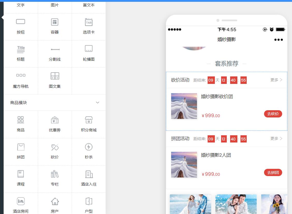Click the 去拼团 button
Image resolution: width=292 pixels, height=214 pixels.
[273, 172]
